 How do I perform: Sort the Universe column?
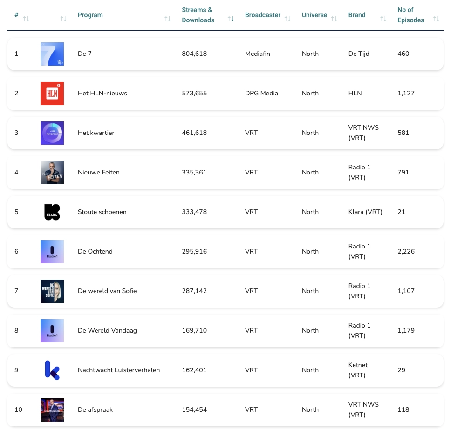pos(334,19)
